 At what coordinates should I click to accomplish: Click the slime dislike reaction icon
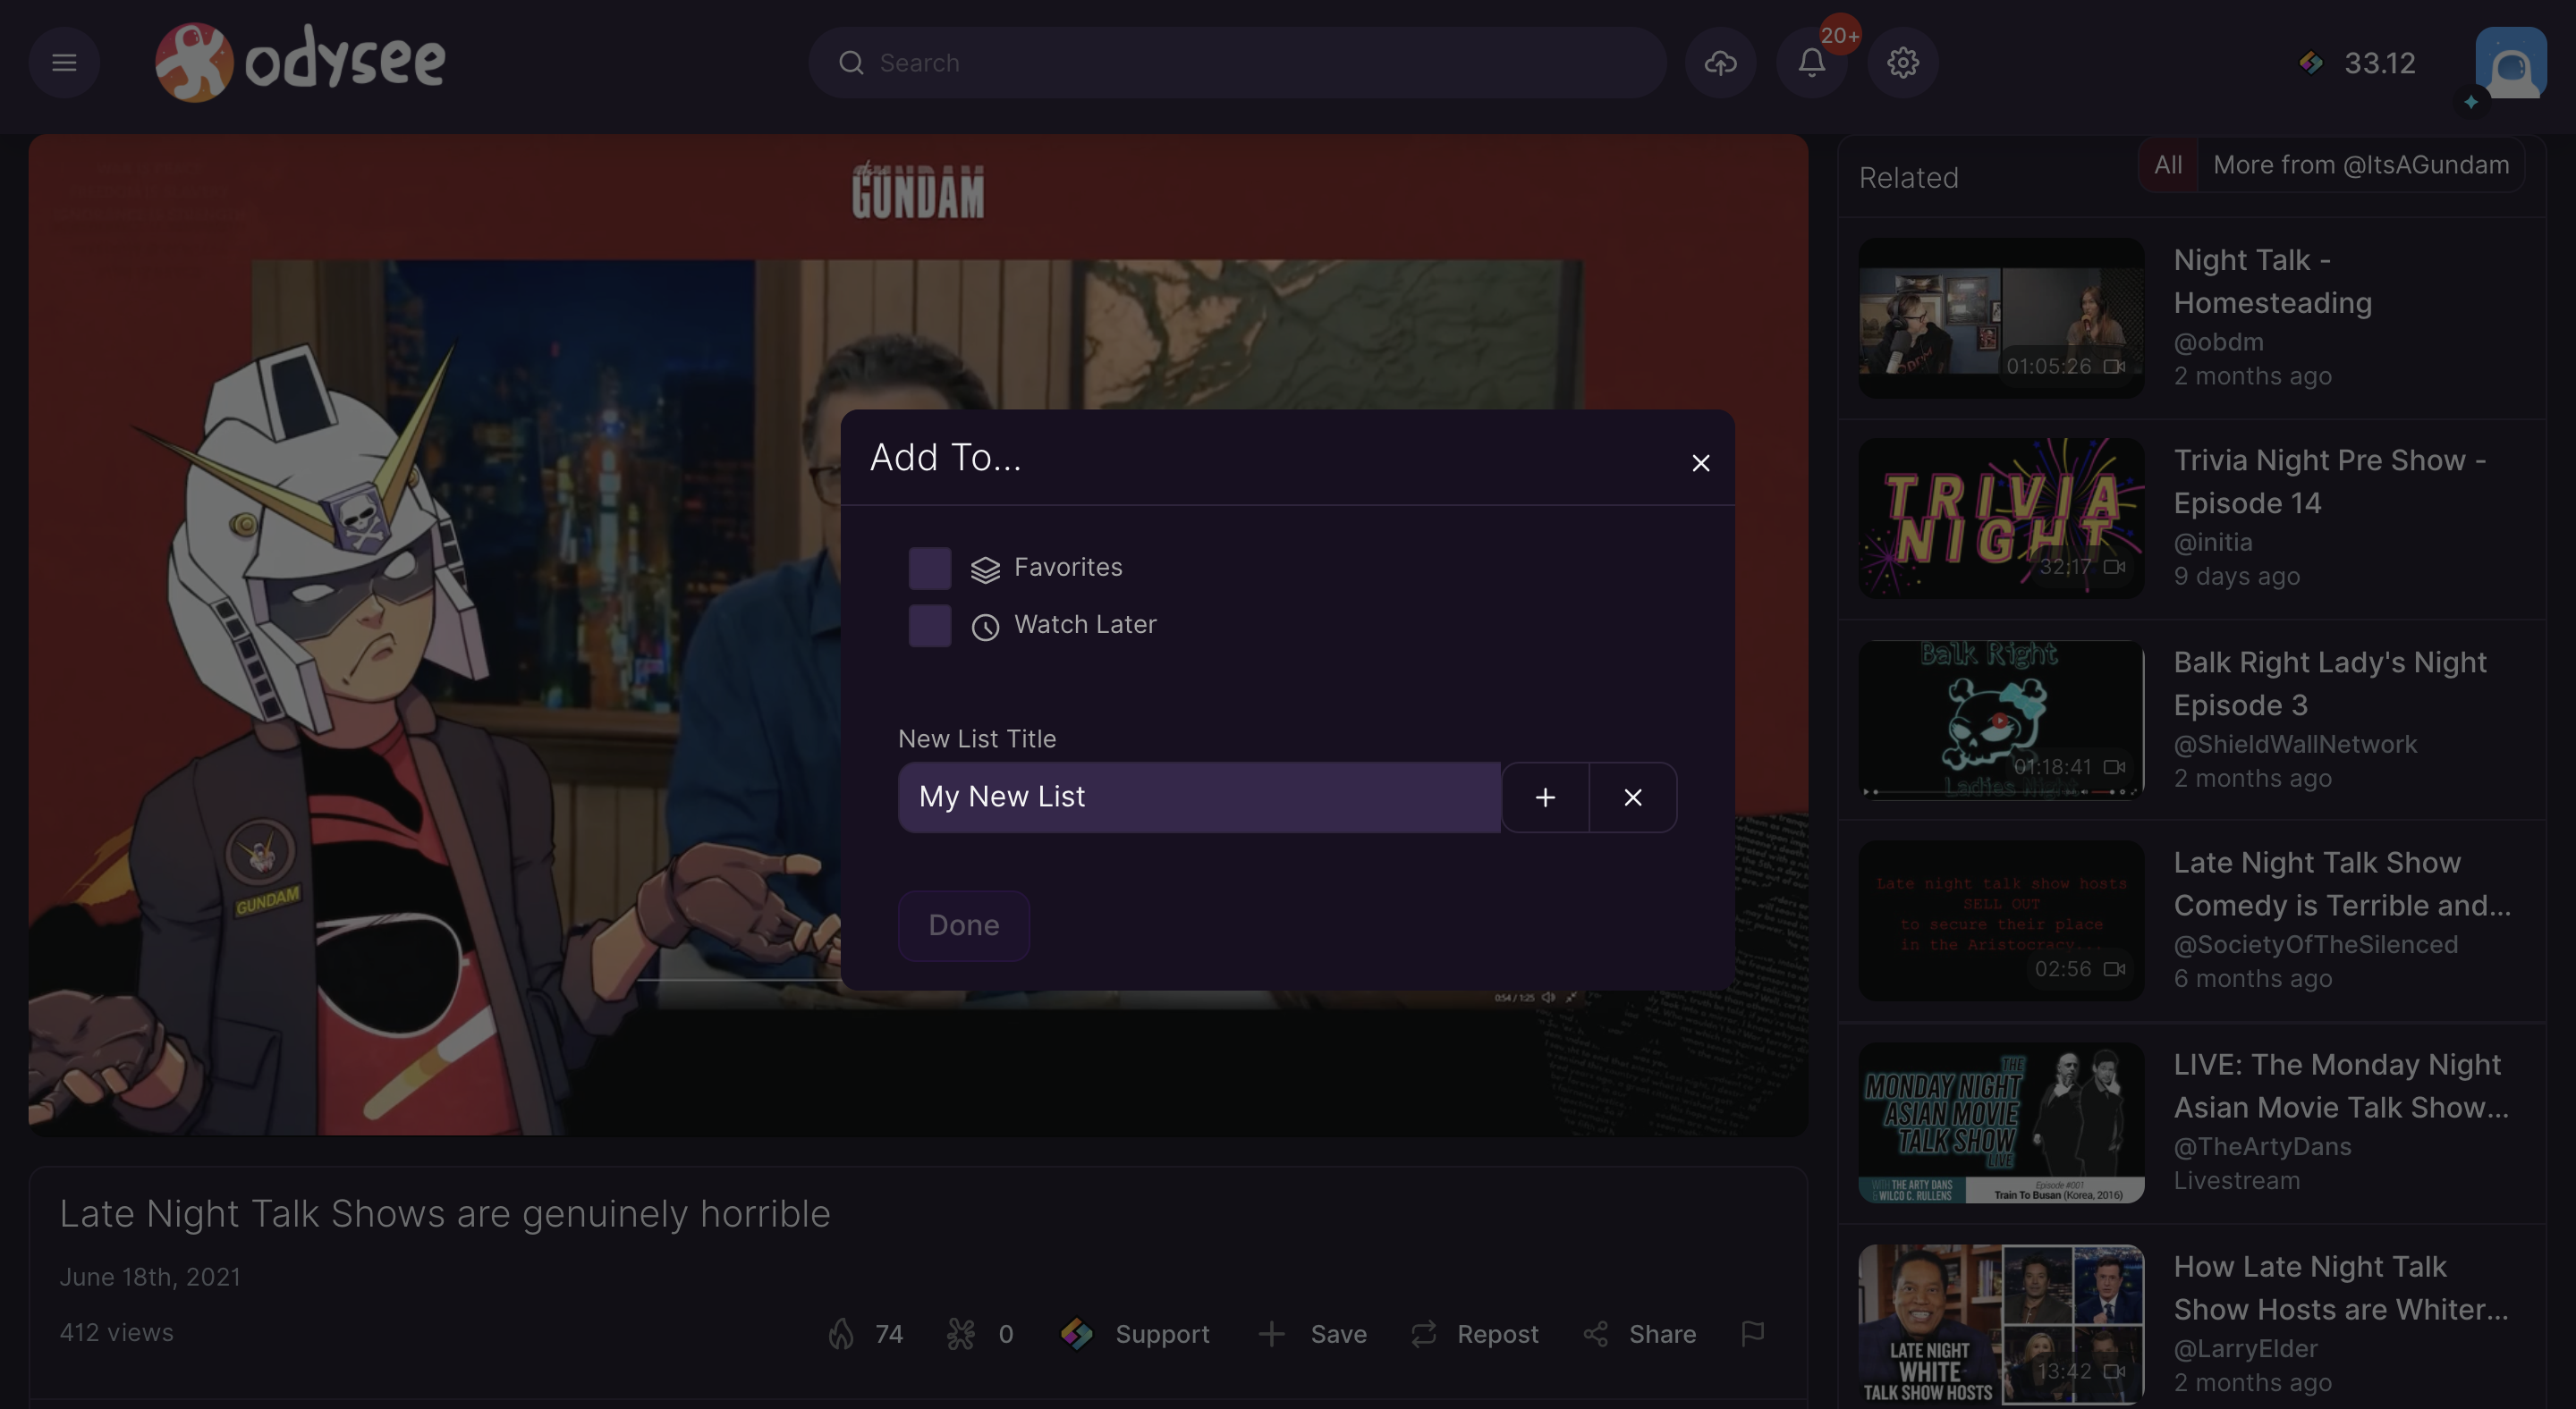960,1334
